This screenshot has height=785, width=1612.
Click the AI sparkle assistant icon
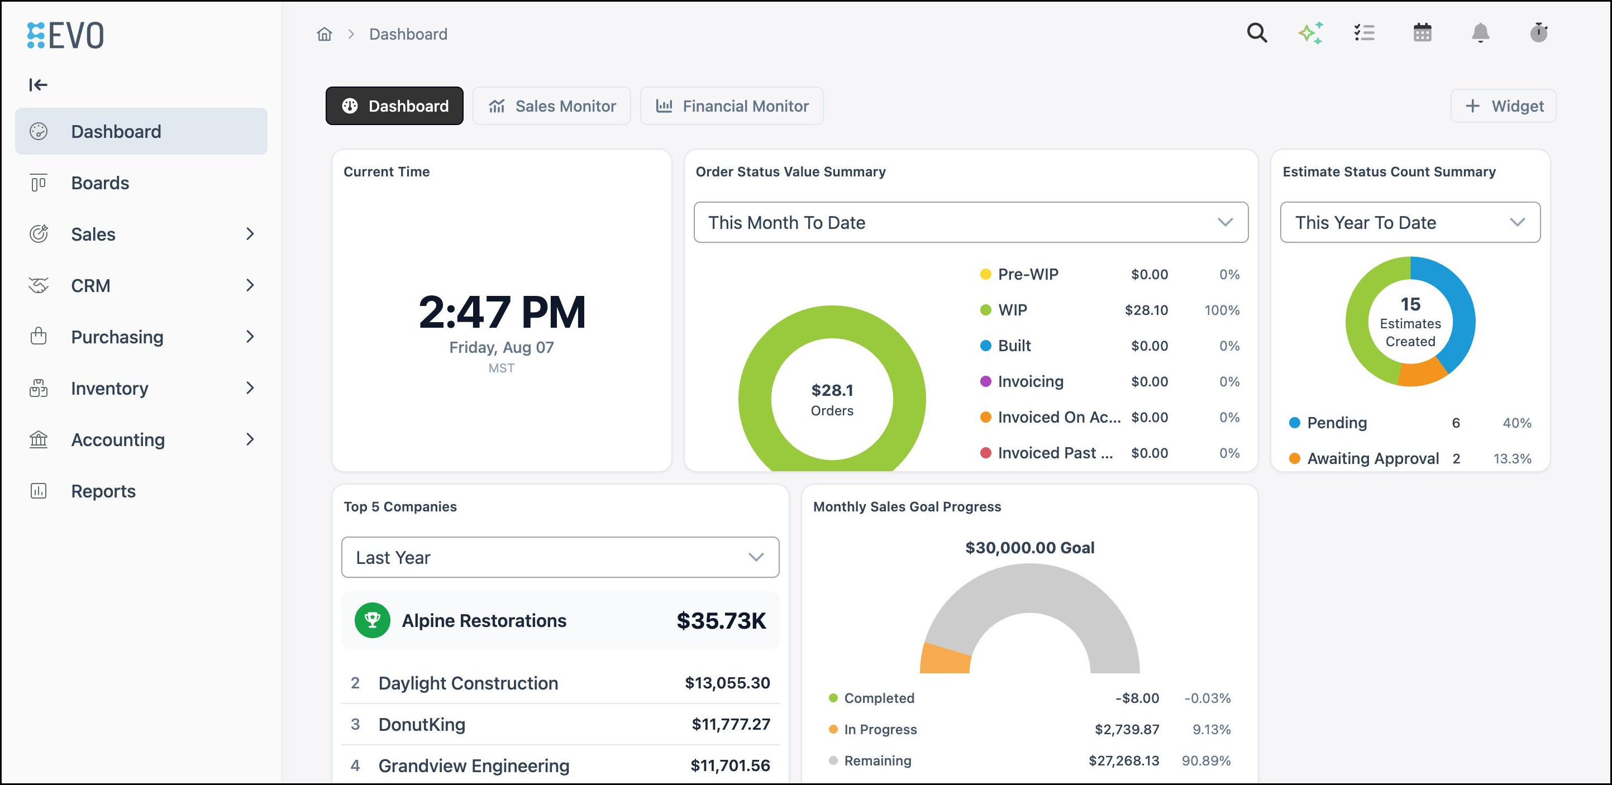(1310, 33)
